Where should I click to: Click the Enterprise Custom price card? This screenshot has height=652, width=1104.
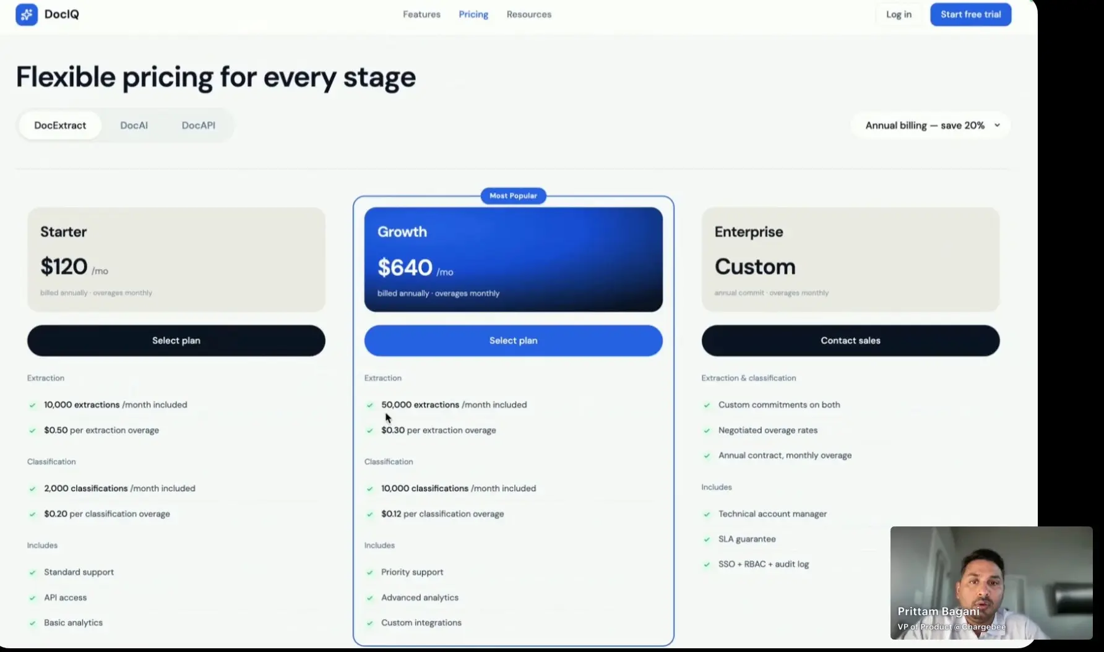click(850, 259)
